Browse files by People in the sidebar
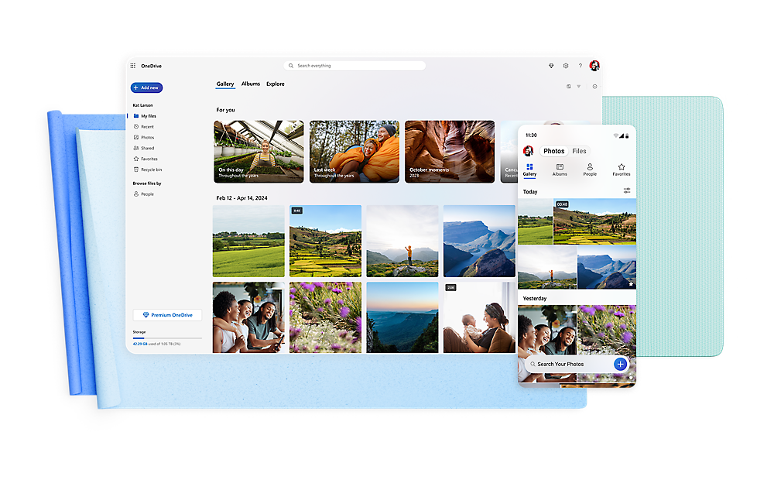 point(144,194)
